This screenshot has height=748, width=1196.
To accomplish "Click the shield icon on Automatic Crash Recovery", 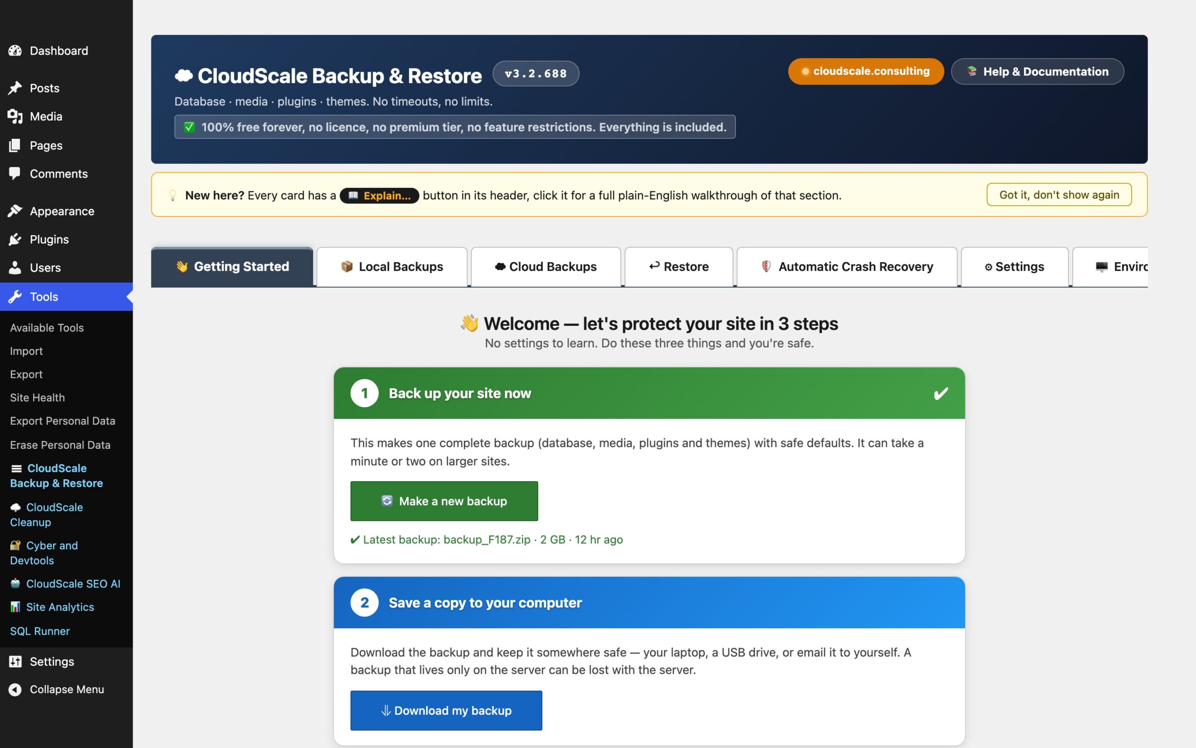I will (x=766, y=266).
